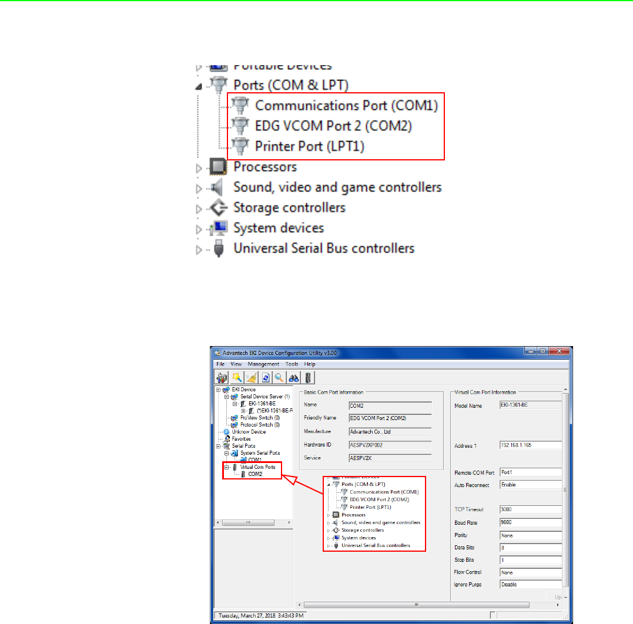Click the Ignore Purge field showing Disable
633x624 pixels.
[x=531, y=585]
